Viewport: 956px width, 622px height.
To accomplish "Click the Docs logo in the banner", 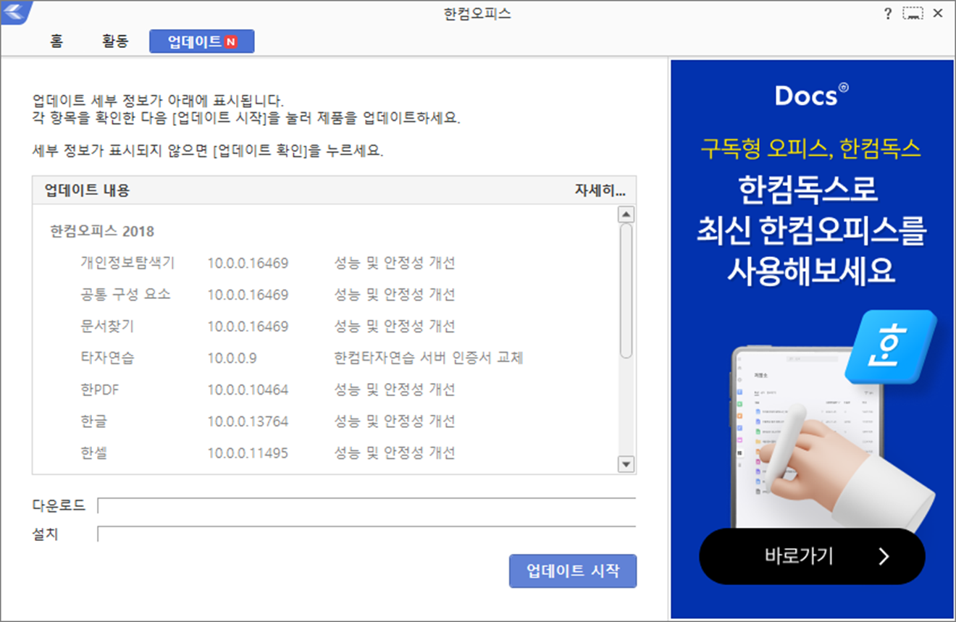I will tap(811, 95).
